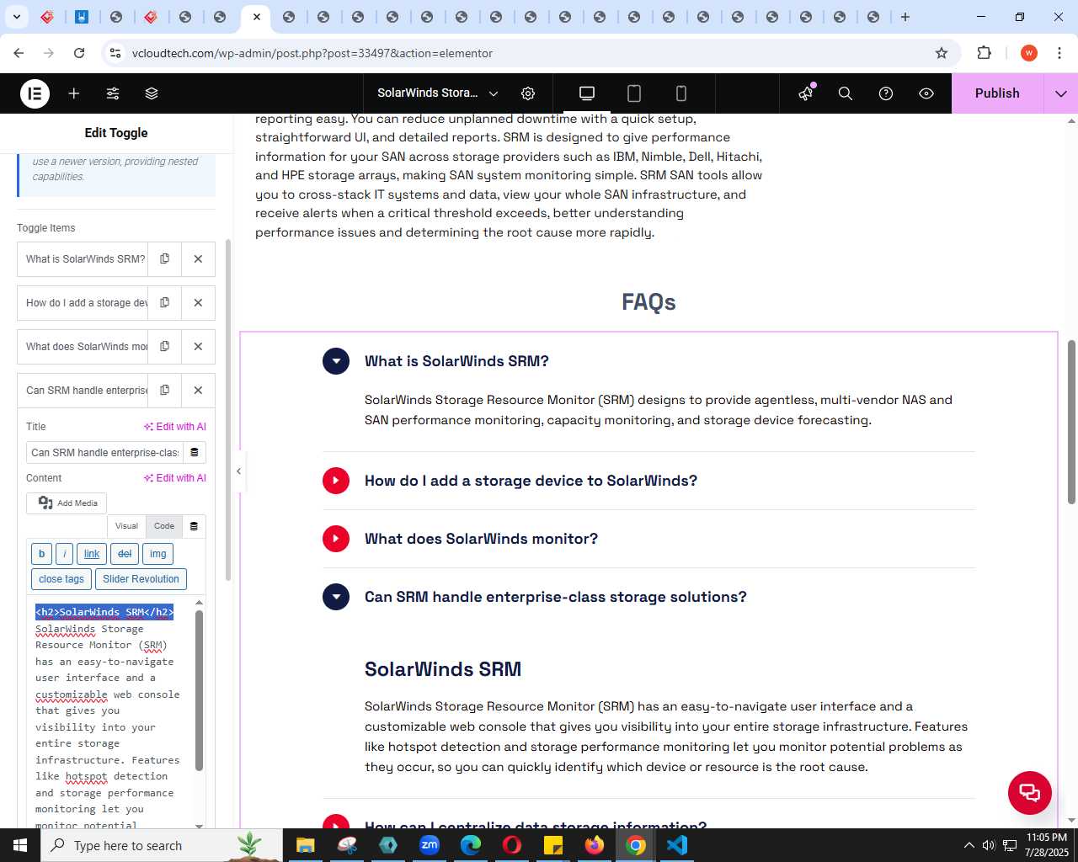This screenshot has height=862, width=1078.
Task: Expand 'What does SolarWinds monitor?' FAQ
Action: 336,539
